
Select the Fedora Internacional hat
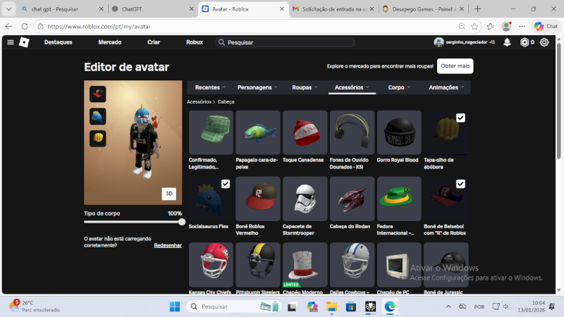(399, 199)
